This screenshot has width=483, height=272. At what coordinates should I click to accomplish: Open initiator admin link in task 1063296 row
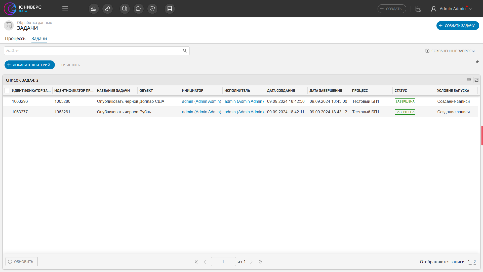[202, 101]
